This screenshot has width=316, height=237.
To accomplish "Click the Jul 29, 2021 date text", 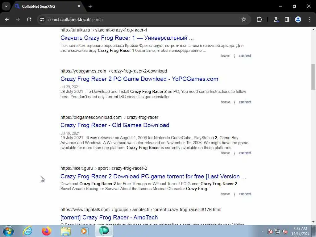I will 70,87.
